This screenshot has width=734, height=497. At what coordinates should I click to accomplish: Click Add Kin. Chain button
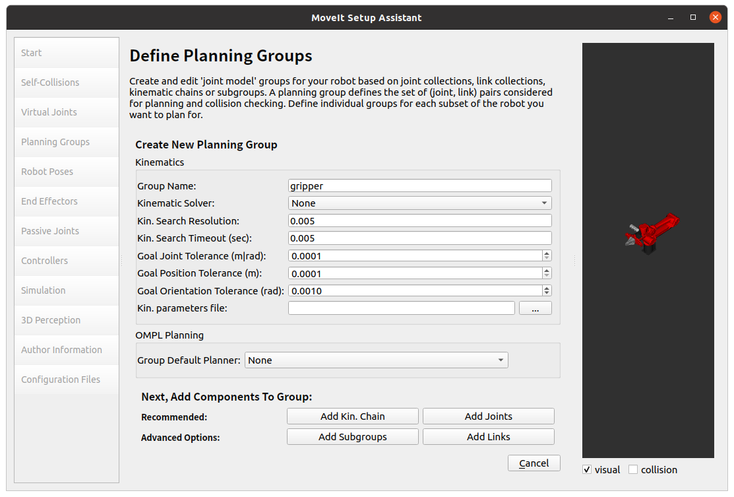pyautogui.click(x=352, y=416)
